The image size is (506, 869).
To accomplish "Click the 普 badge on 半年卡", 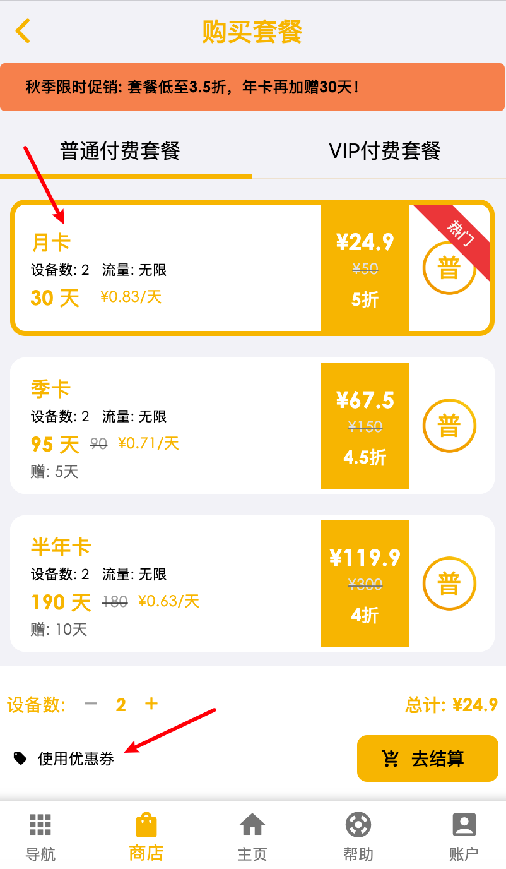I will tap(449, 584).
